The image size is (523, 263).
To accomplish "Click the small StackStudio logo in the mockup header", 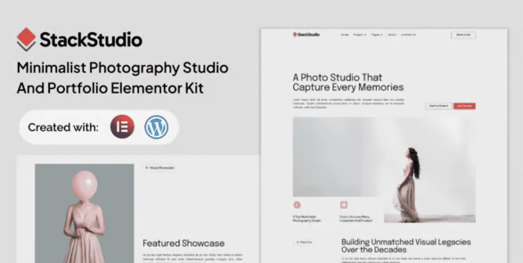I will 306,34.
